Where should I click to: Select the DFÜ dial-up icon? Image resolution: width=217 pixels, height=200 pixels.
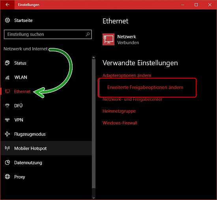[7, 106]
